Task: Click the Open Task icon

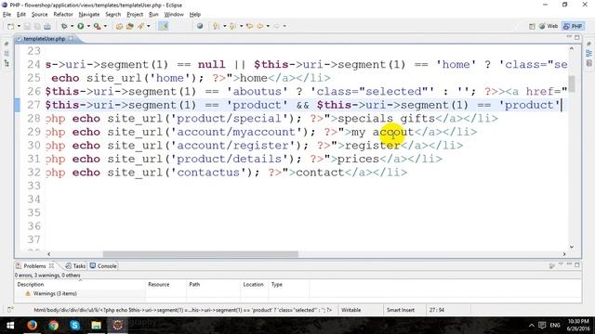Action: (x=130, y=26)
